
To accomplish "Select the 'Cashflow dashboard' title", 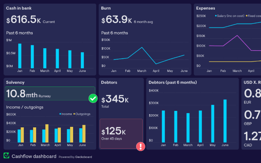I will coord(34,156).
